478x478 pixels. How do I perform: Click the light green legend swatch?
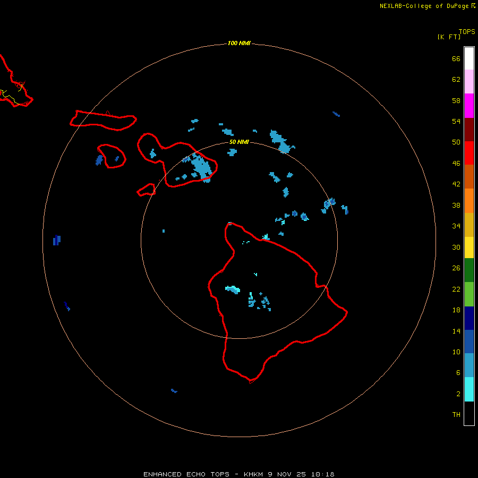469,294
